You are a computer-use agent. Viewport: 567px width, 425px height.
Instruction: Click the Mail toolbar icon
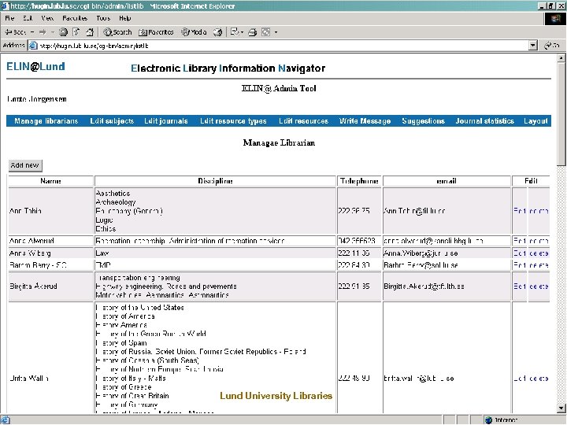point(236,32)
